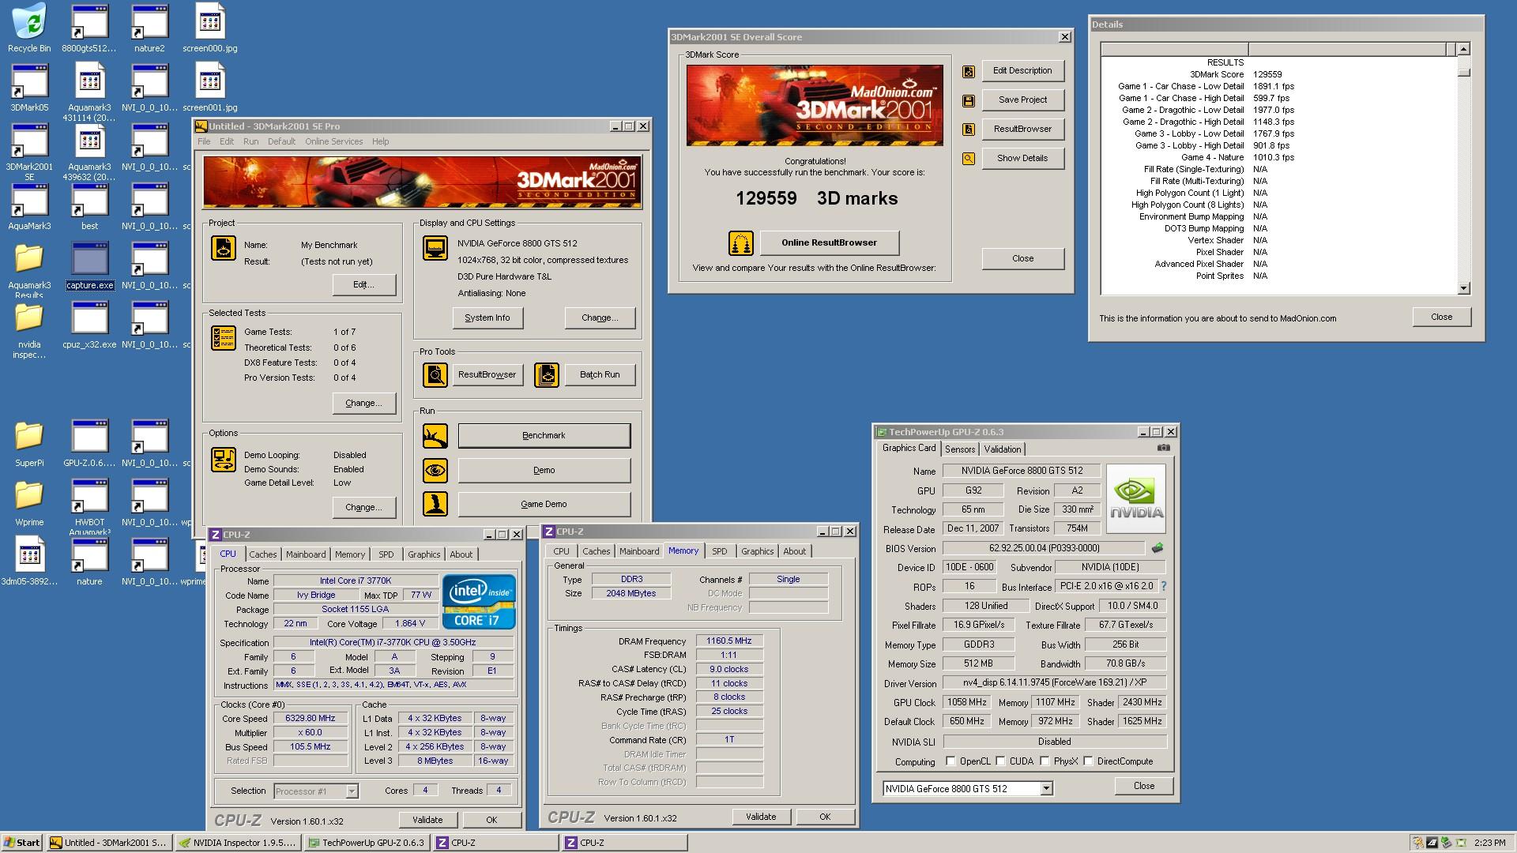Open the nature2 desktop shortcut
The height and width of the screenshot is (853, 1517).
[149, 28]
